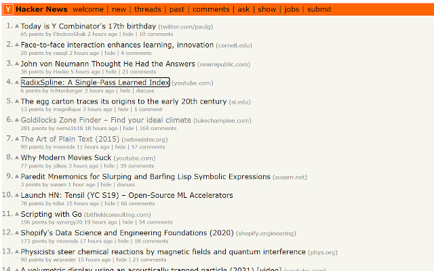Upvote the Face-to-face interaction story

click(x=17, y=45)
